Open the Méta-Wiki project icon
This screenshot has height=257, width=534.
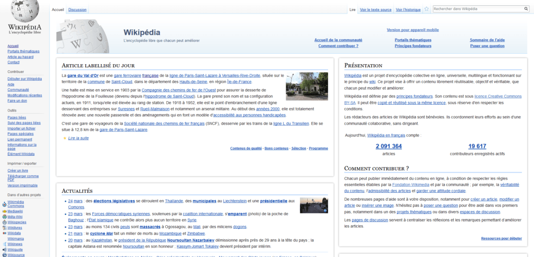[4, 217]
